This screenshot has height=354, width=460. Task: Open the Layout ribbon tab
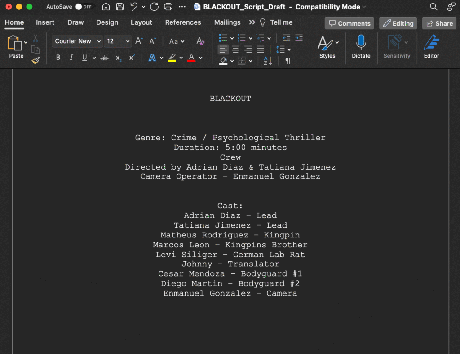(x=141, y=22)
